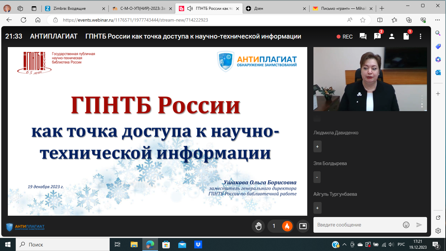The height and width of the screenshot is (251, 446).
Task: Open volume control in system tray
Action: pos(391,244)
